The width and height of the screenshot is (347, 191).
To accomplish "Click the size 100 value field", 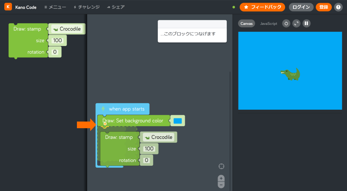I will 149,148.
